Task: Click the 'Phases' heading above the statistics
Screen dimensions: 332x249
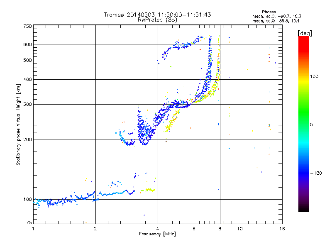Action: [269, 12]
